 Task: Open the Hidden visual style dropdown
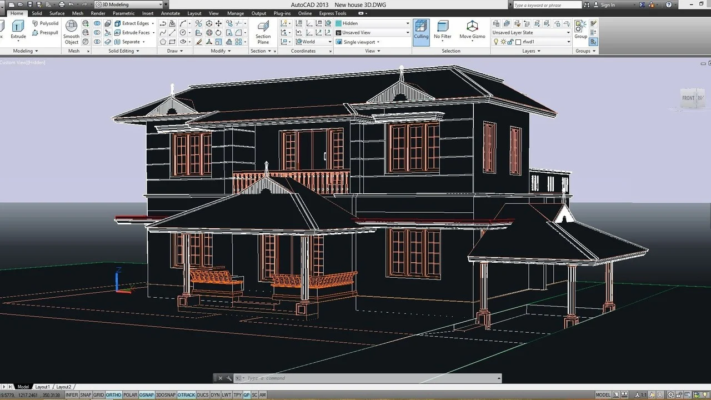(x=372, y=23)
